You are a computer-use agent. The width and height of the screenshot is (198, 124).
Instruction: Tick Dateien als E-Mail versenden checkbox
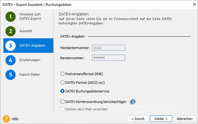[x=62, y=109]
